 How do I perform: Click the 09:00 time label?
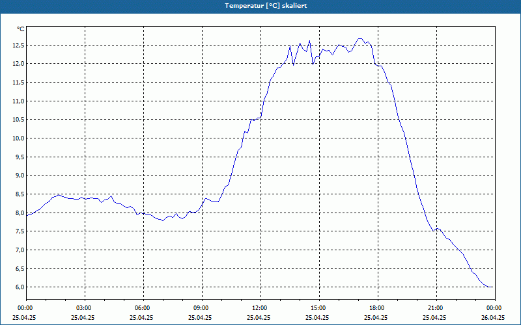click(x=202, y=308)
